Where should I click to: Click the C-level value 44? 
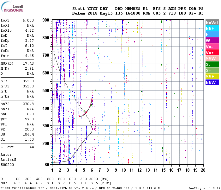32,147
